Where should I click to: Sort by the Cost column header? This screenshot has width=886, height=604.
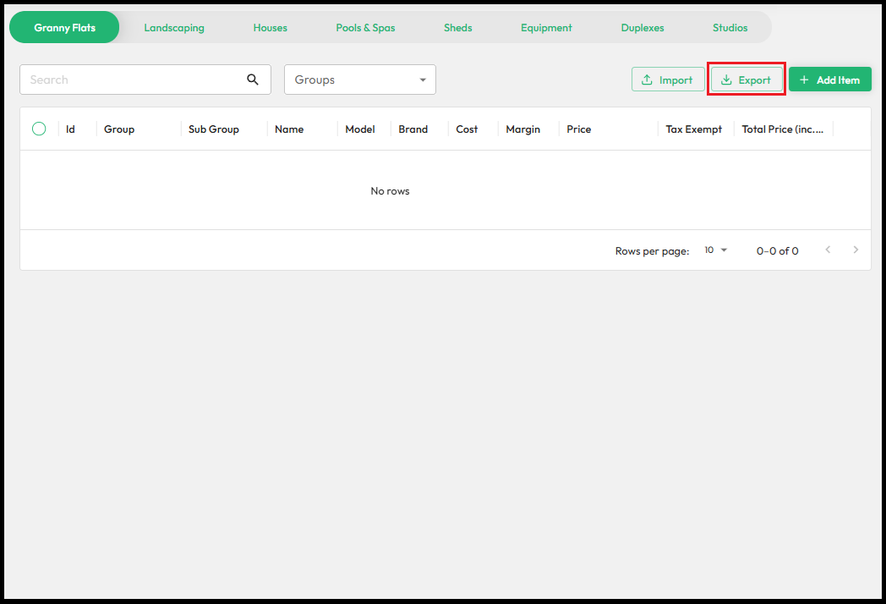click(x=467, y=129)
